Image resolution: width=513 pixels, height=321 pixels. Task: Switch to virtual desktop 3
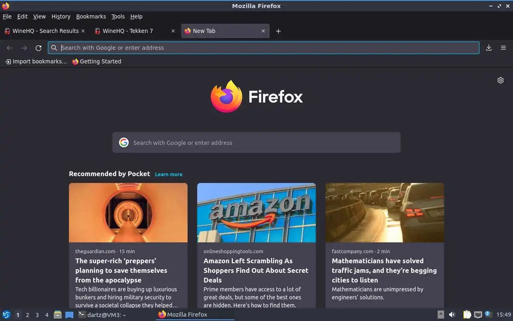(37, 315)
